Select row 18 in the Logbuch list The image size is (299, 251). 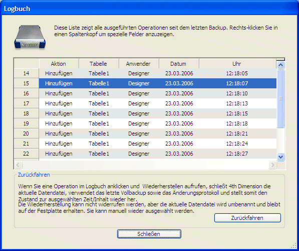[x=145, y=113]
